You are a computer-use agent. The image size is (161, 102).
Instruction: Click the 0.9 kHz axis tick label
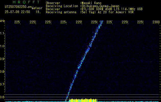2,59
